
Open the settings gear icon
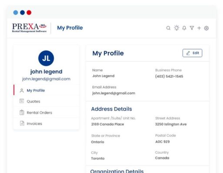point(206,28)
